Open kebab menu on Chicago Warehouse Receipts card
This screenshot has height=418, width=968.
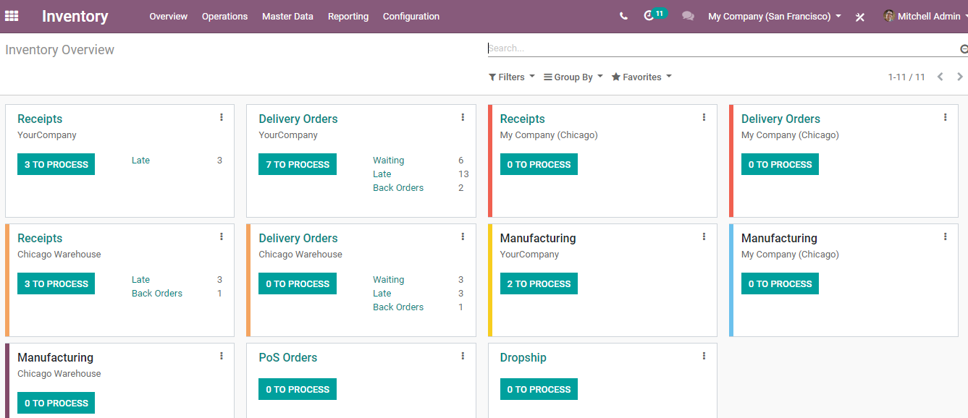tap(222, 236)
